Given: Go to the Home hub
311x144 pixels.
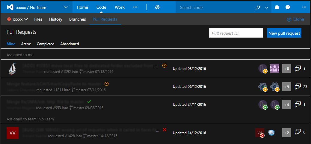Looking at the screenshot, I should point(82,7).
